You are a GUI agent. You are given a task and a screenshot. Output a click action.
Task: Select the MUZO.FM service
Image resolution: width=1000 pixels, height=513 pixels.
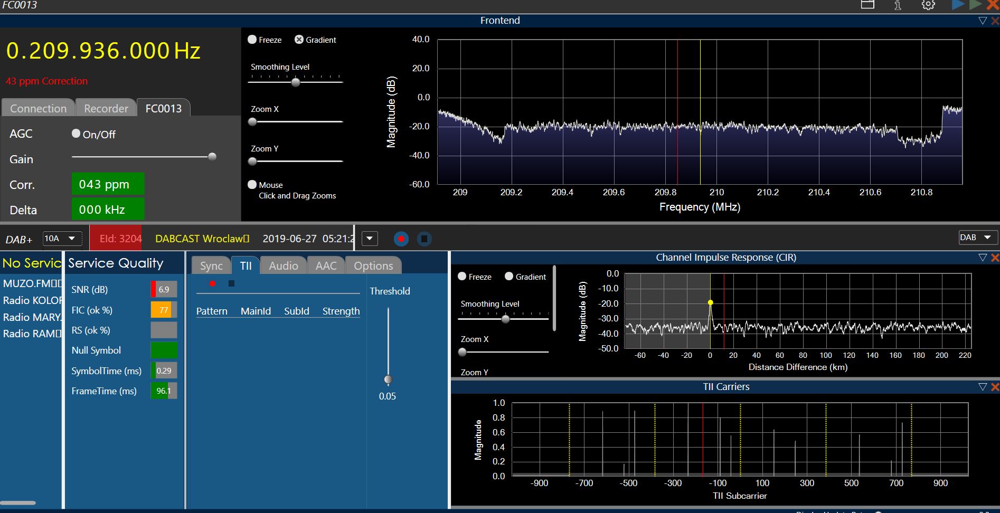(x=32, y=283)
